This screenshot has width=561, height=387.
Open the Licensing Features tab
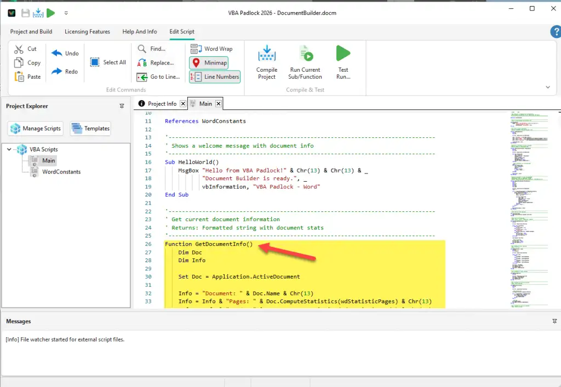[x=87, y=32]
